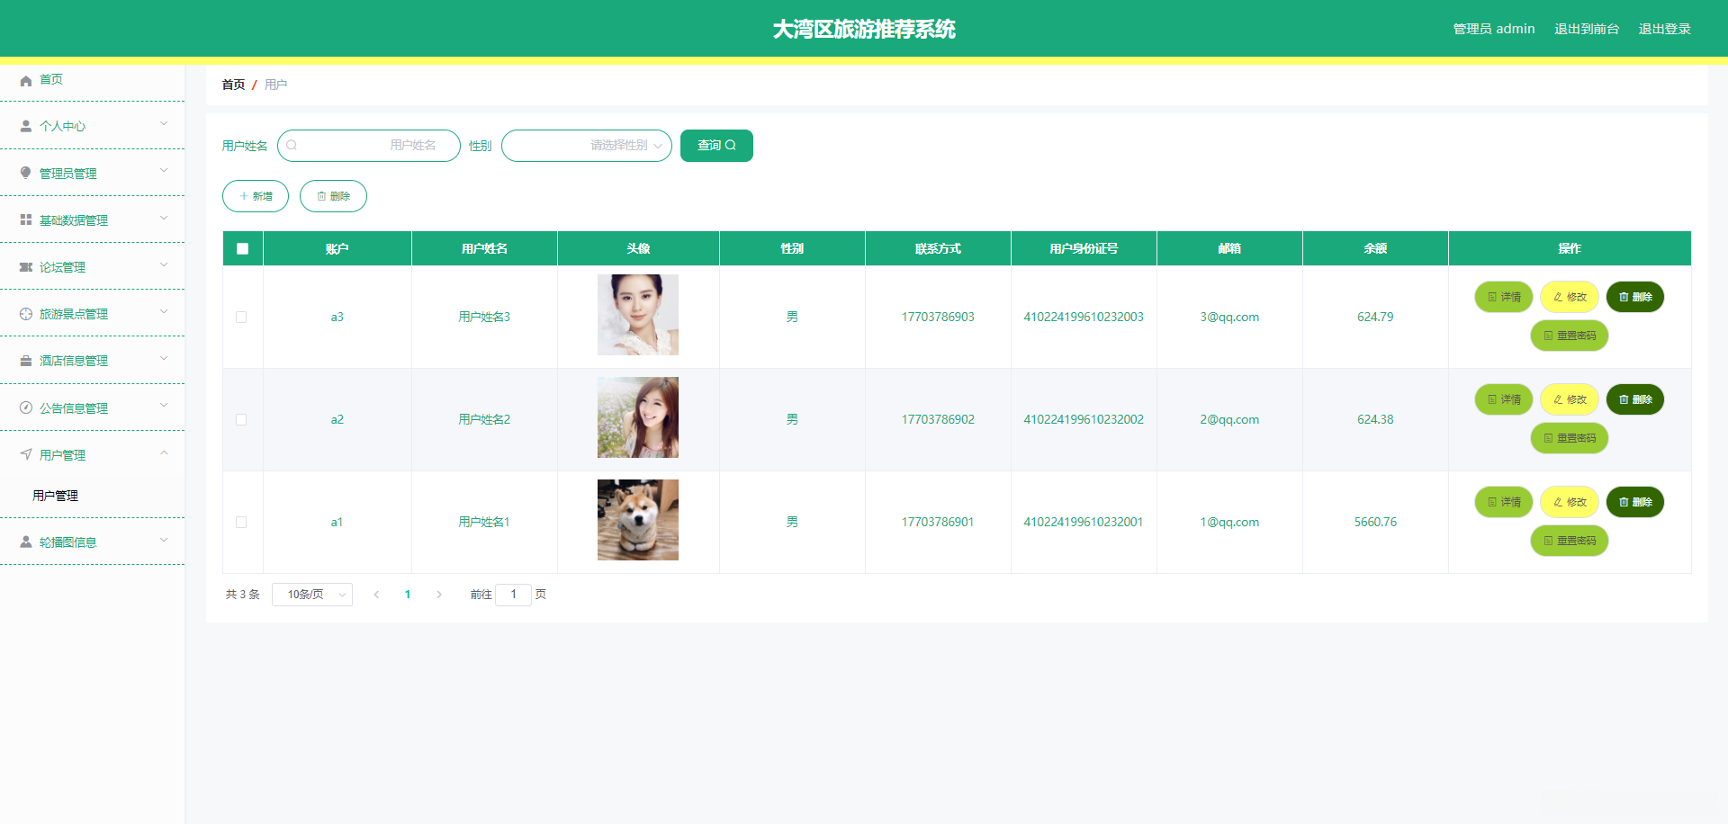
Task: Click the 查询 search button
Action: pyautogui.click(x=716, y=146)
